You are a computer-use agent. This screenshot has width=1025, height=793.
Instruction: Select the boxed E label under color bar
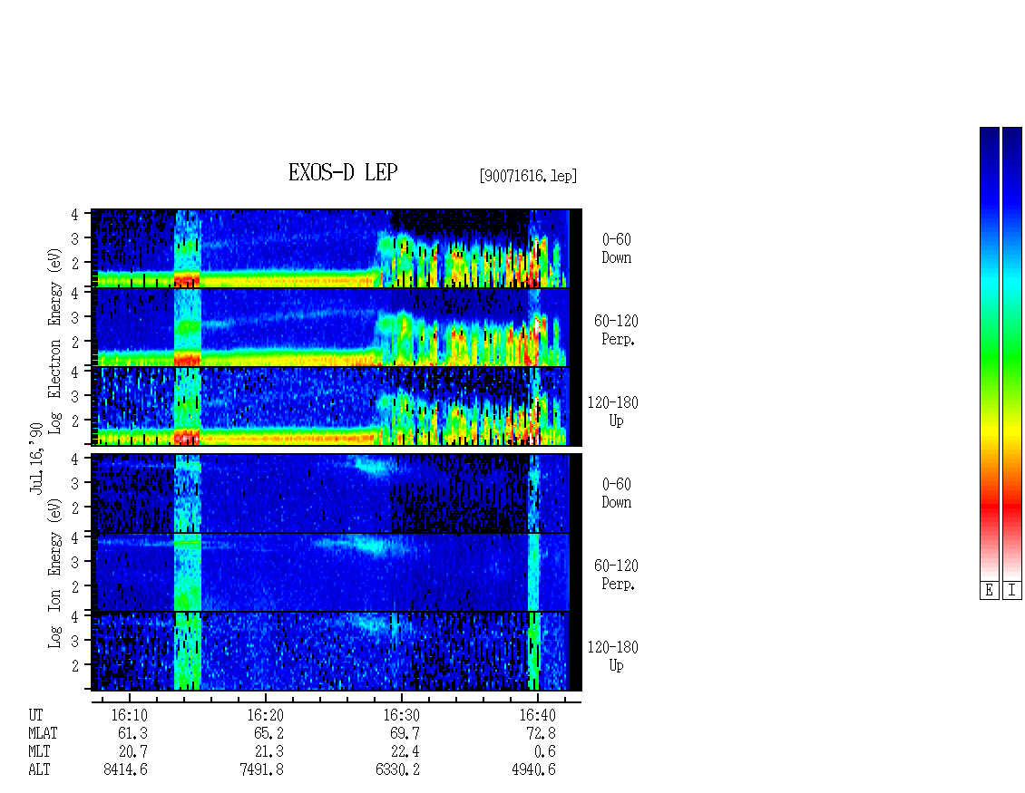(x=989, y=591)
